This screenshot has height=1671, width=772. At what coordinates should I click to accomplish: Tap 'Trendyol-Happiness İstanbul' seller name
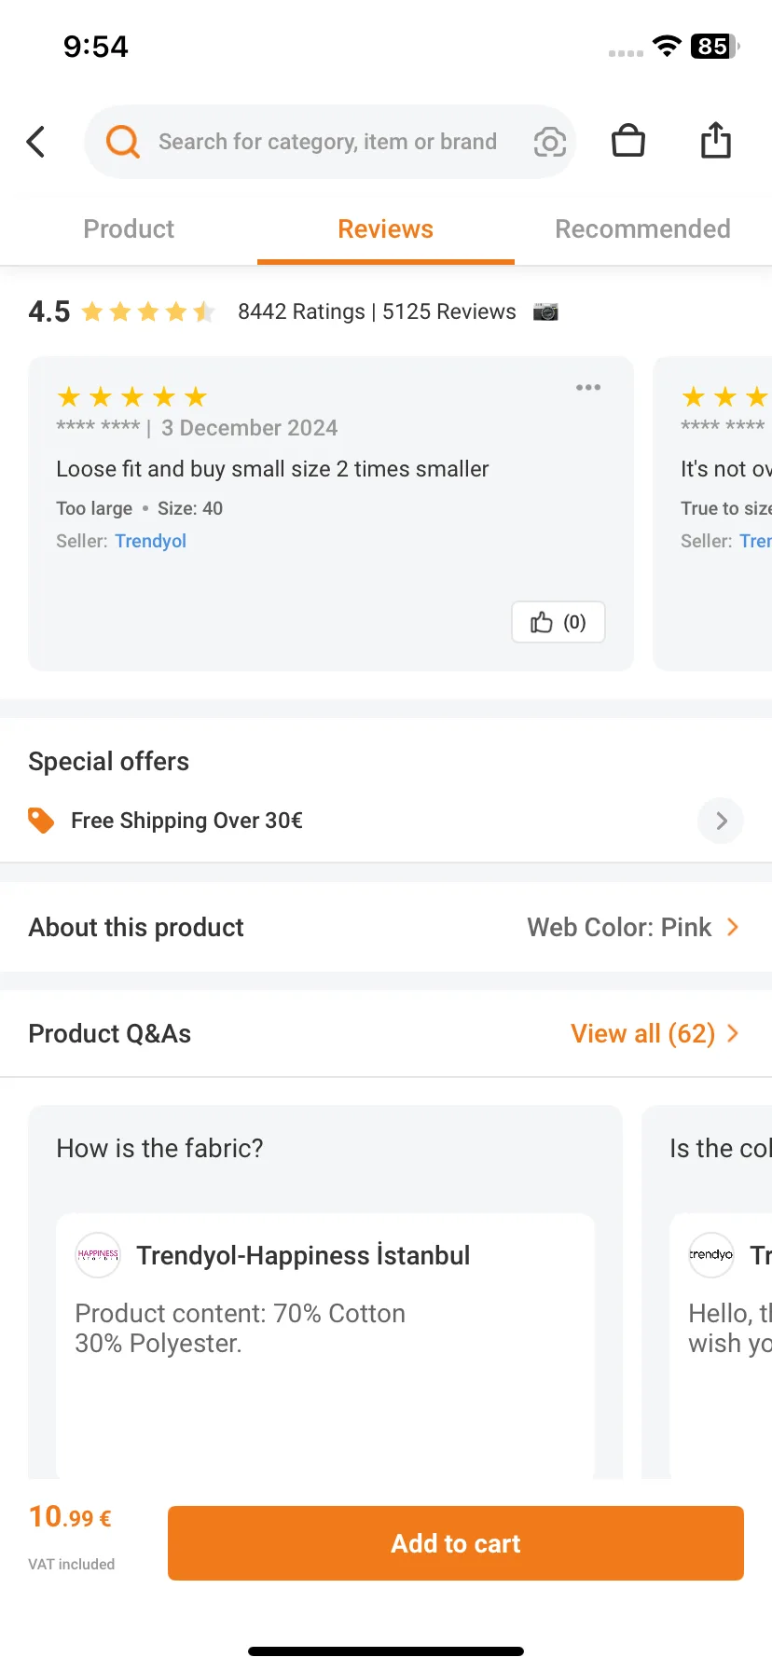pos(303,1255)
